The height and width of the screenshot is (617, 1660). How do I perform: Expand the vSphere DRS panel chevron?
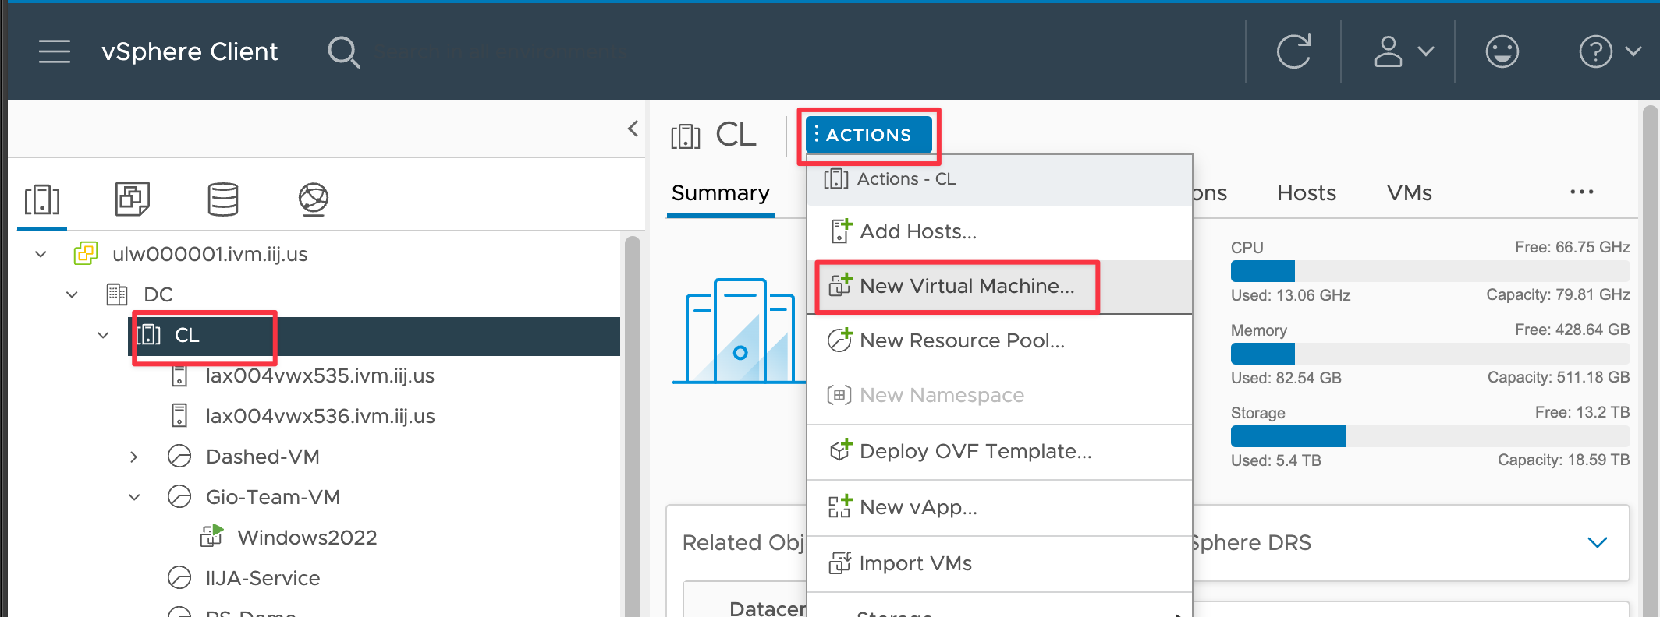(x=1598, y=542)
